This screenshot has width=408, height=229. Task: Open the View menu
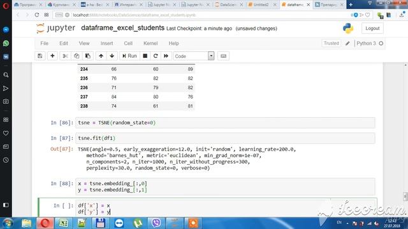click(84, 43)
